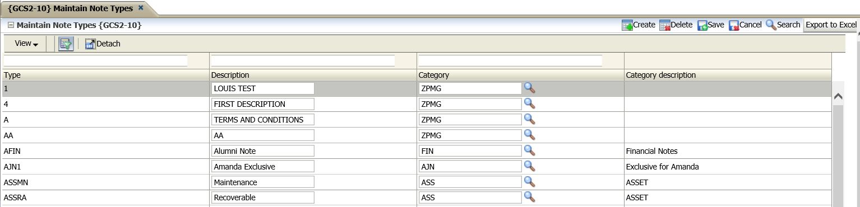860x207 pixels.
Task: Click the Detach table icon
Action: coord(90,44)
